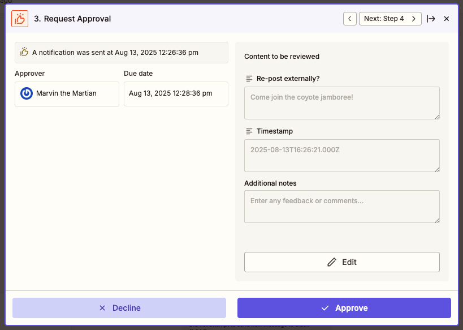Go to previous step with left chevron
This screenshot has width=463, height=330.
pyautogui.click(x=350, y=19)
